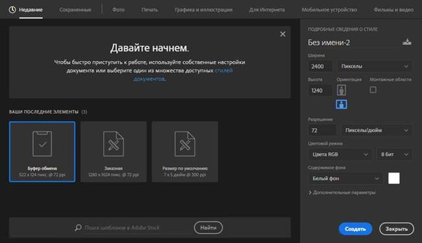
Task: Open the 8 бит depth dropdown
Action: pos(394,155)
